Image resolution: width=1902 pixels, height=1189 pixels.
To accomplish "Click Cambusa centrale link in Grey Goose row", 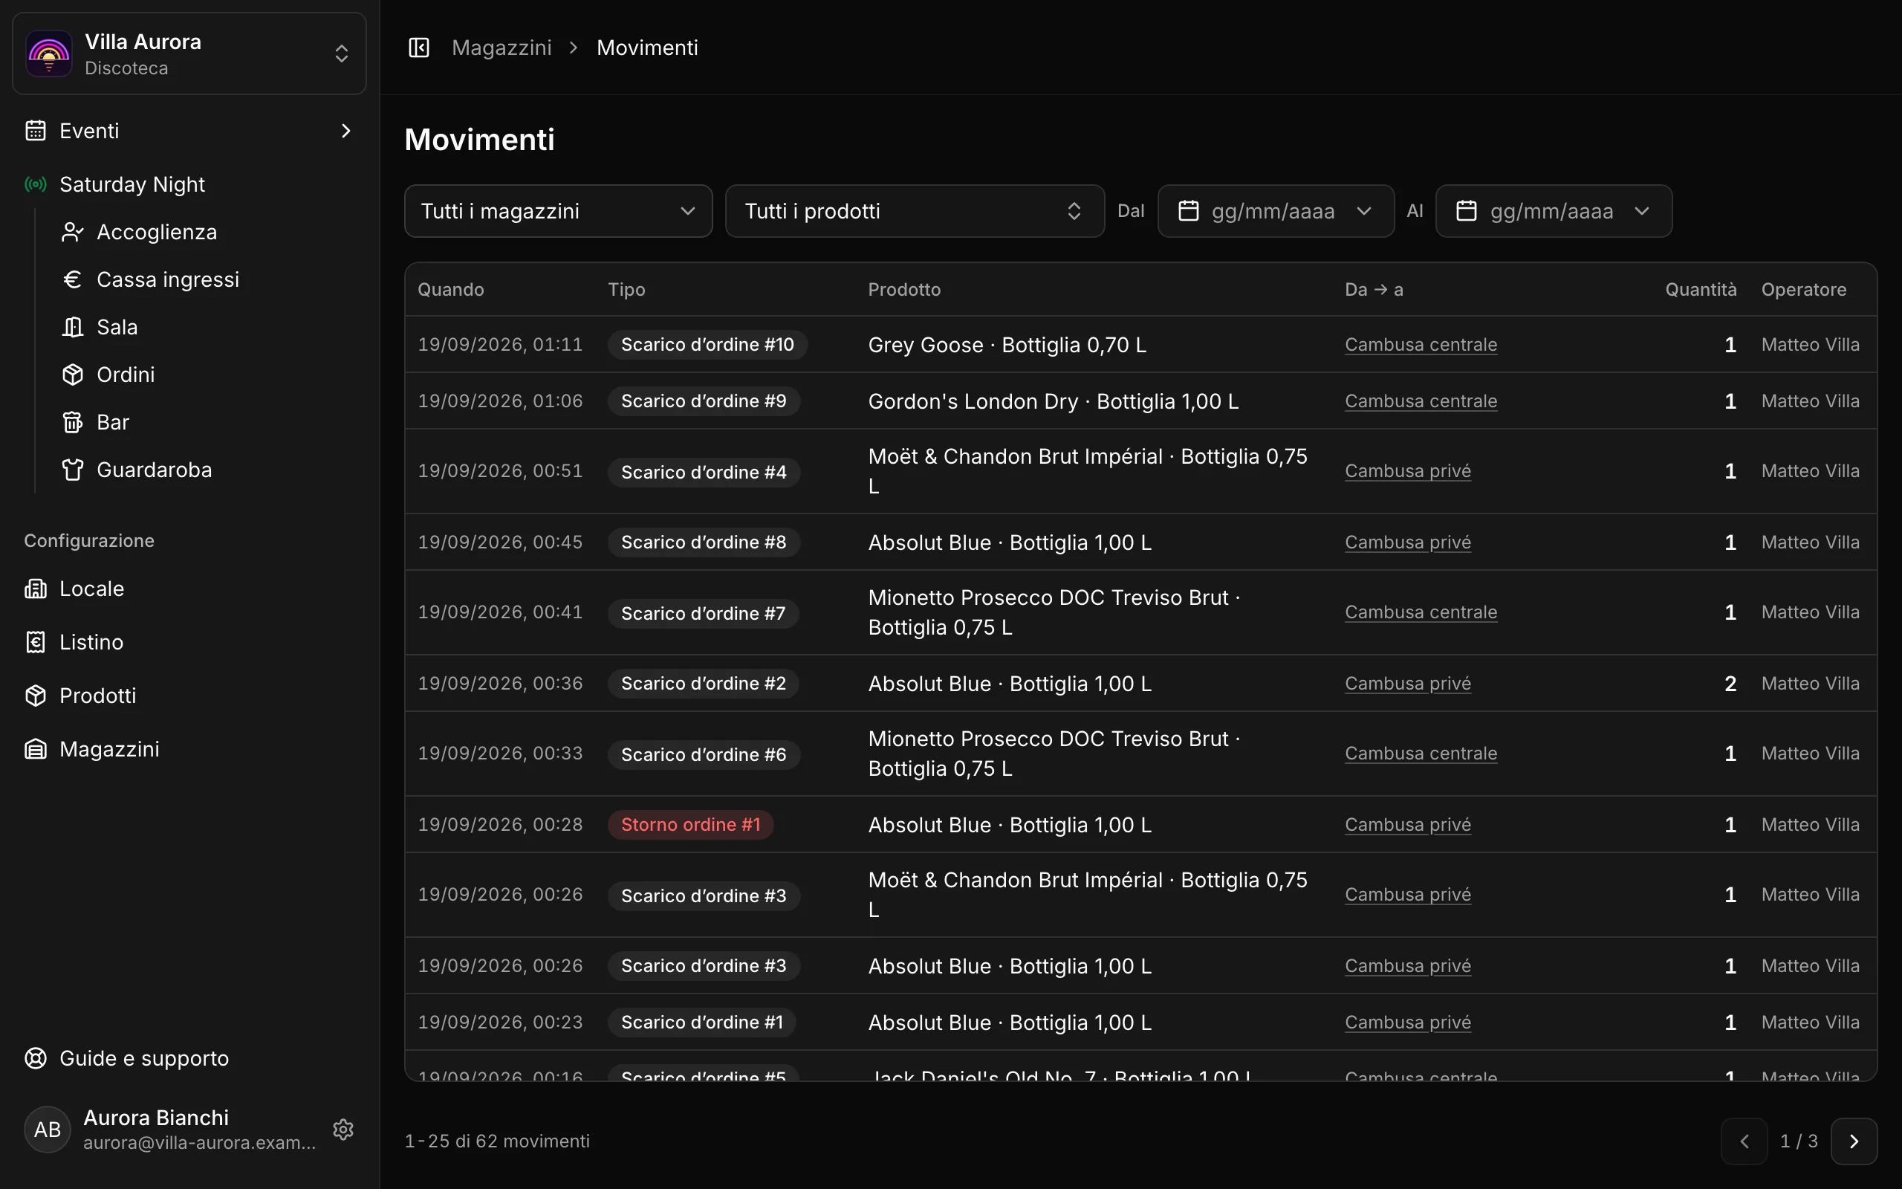I will click(x=1421, y=344).
